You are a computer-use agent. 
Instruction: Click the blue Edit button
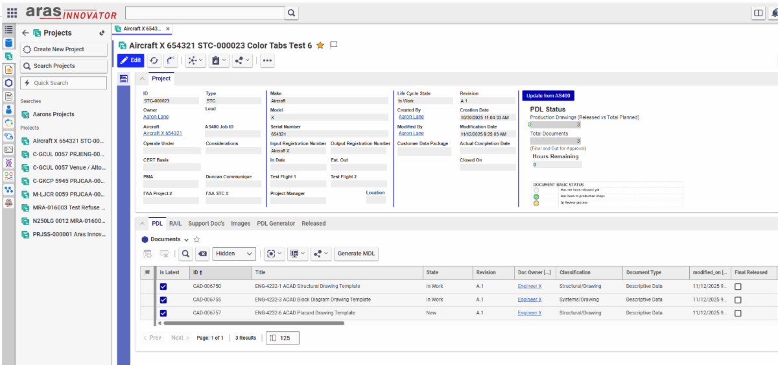130,60
